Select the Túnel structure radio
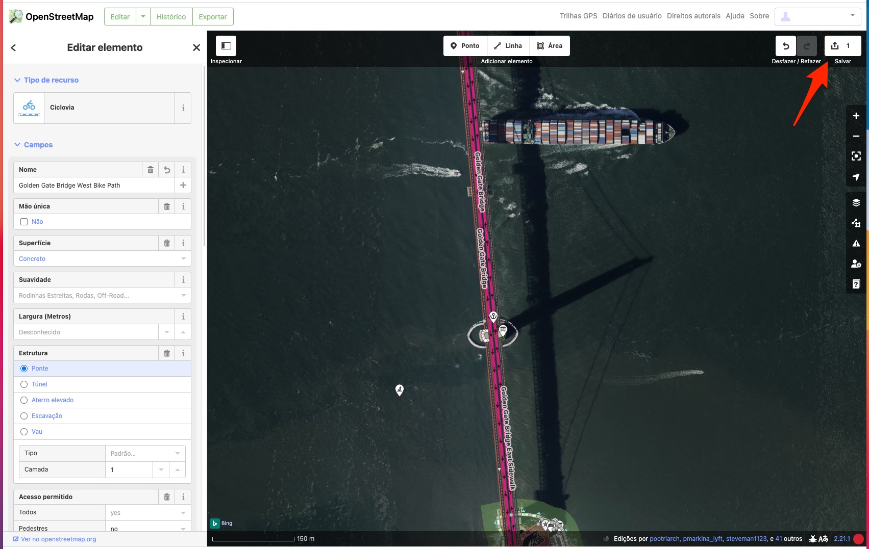Image resolution: width=869 pixels, height=549 pixels. click(24, 384)
